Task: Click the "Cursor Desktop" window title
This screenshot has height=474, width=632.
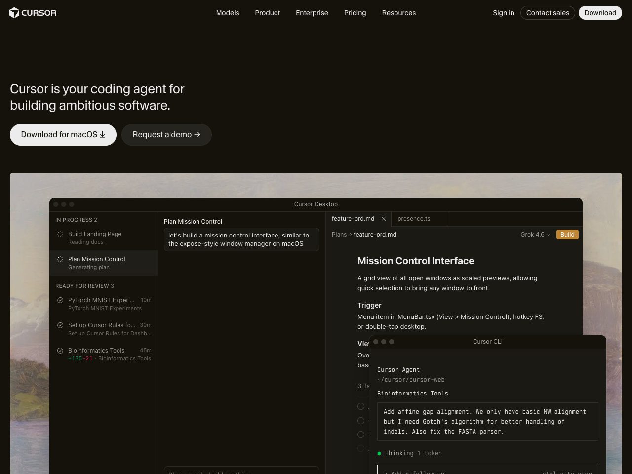Action: tap(316, 204)
